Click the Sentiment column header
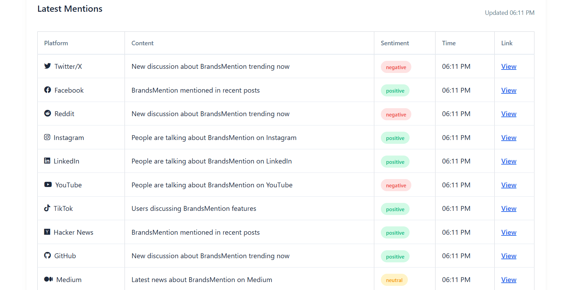Screen dimensions: 577x290 (x=395, y=43)
